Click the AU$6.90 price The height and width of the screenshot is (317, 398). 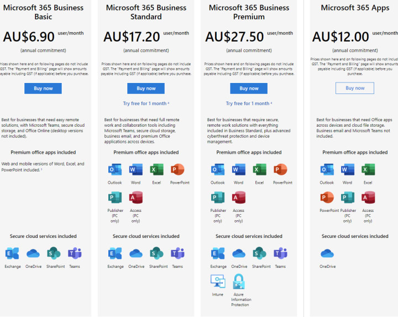pyautogui.click(x=29, y=37)
